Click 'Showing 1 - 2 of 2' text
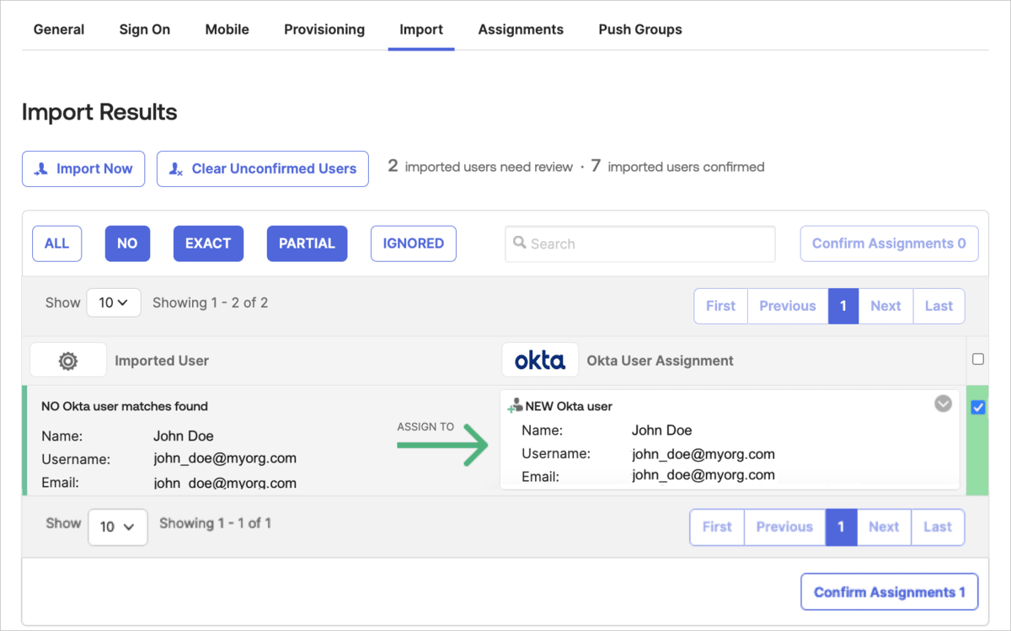Image resolution: width=1011 pixels, height=631 pixels. [210, 302]
